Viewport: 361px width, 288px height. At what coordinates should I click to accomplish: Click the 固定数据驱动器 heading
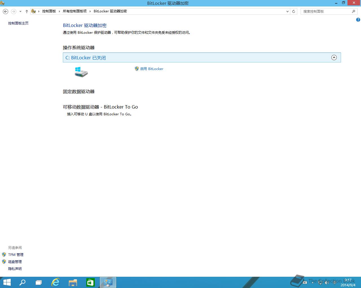click(79, 92)
